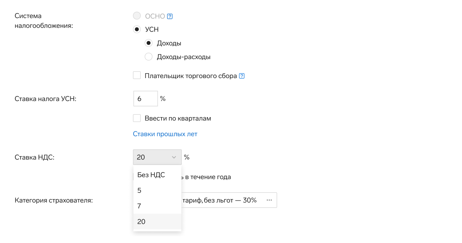Select 5 in the НДС rate list
462x243 pixels.
pos(157,191)
